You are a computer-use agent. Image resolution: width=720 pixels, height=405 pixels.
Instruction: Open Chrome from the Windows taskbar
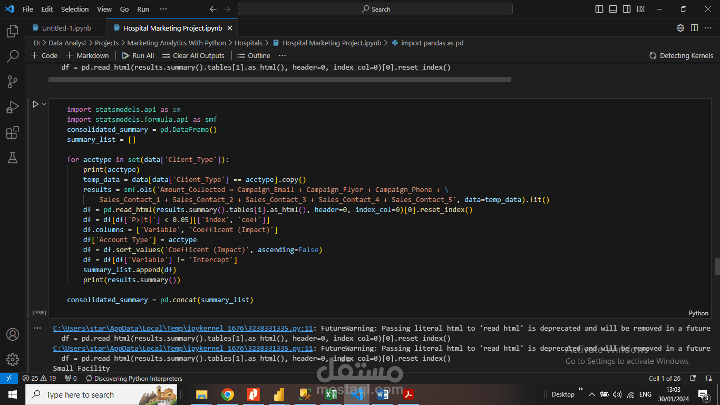click(x=227, y=394)
